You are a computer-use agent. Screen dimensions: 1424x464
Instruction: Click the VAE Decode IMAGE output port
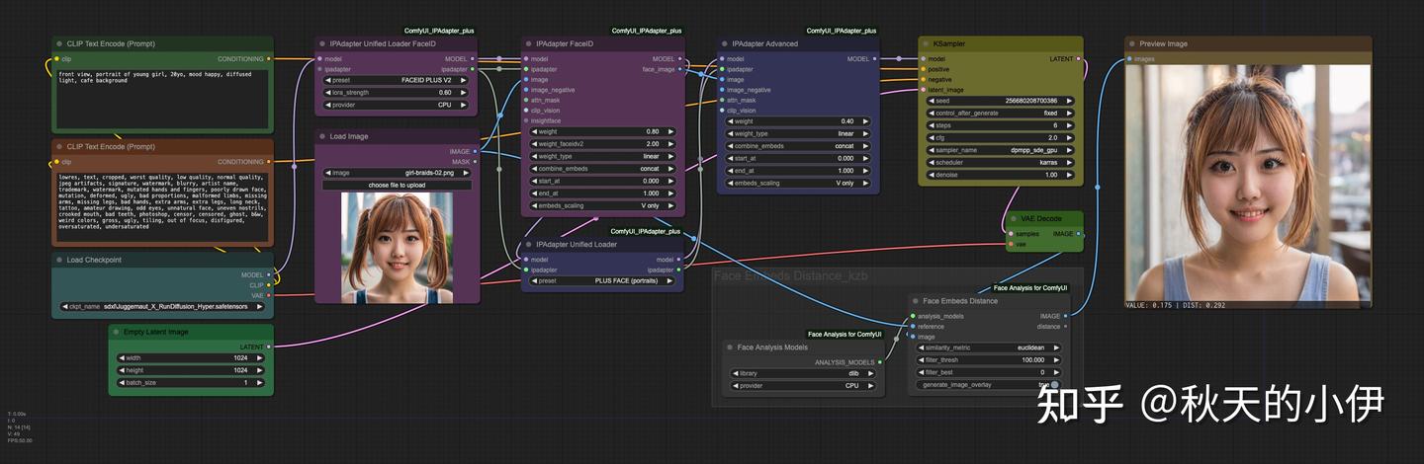[1078, 234]
